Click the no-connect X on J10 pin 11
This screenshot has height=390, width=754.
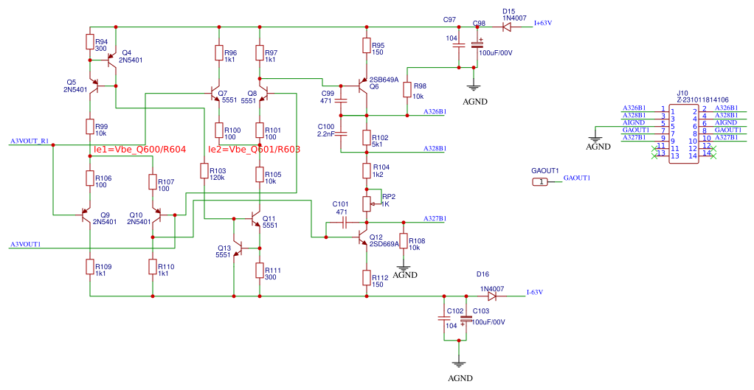point(654,148)
